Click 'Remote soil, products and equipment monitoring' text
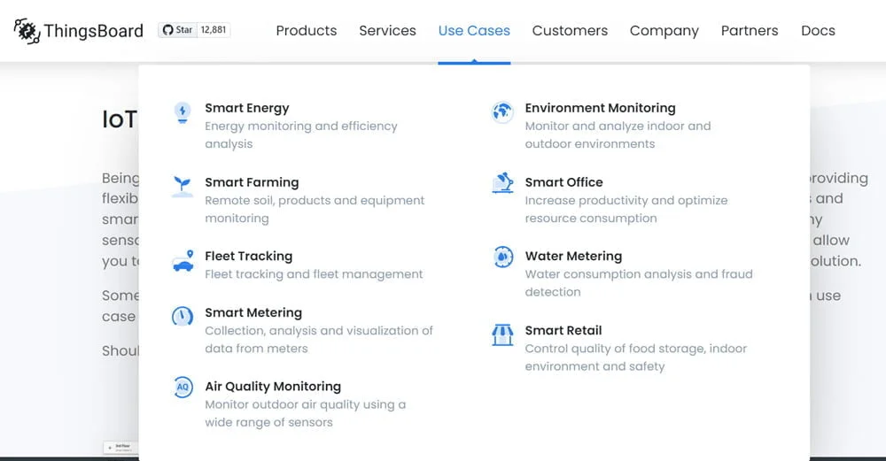Image resolution: width=886 pixels, height=461 pixels. click(315, 210)
